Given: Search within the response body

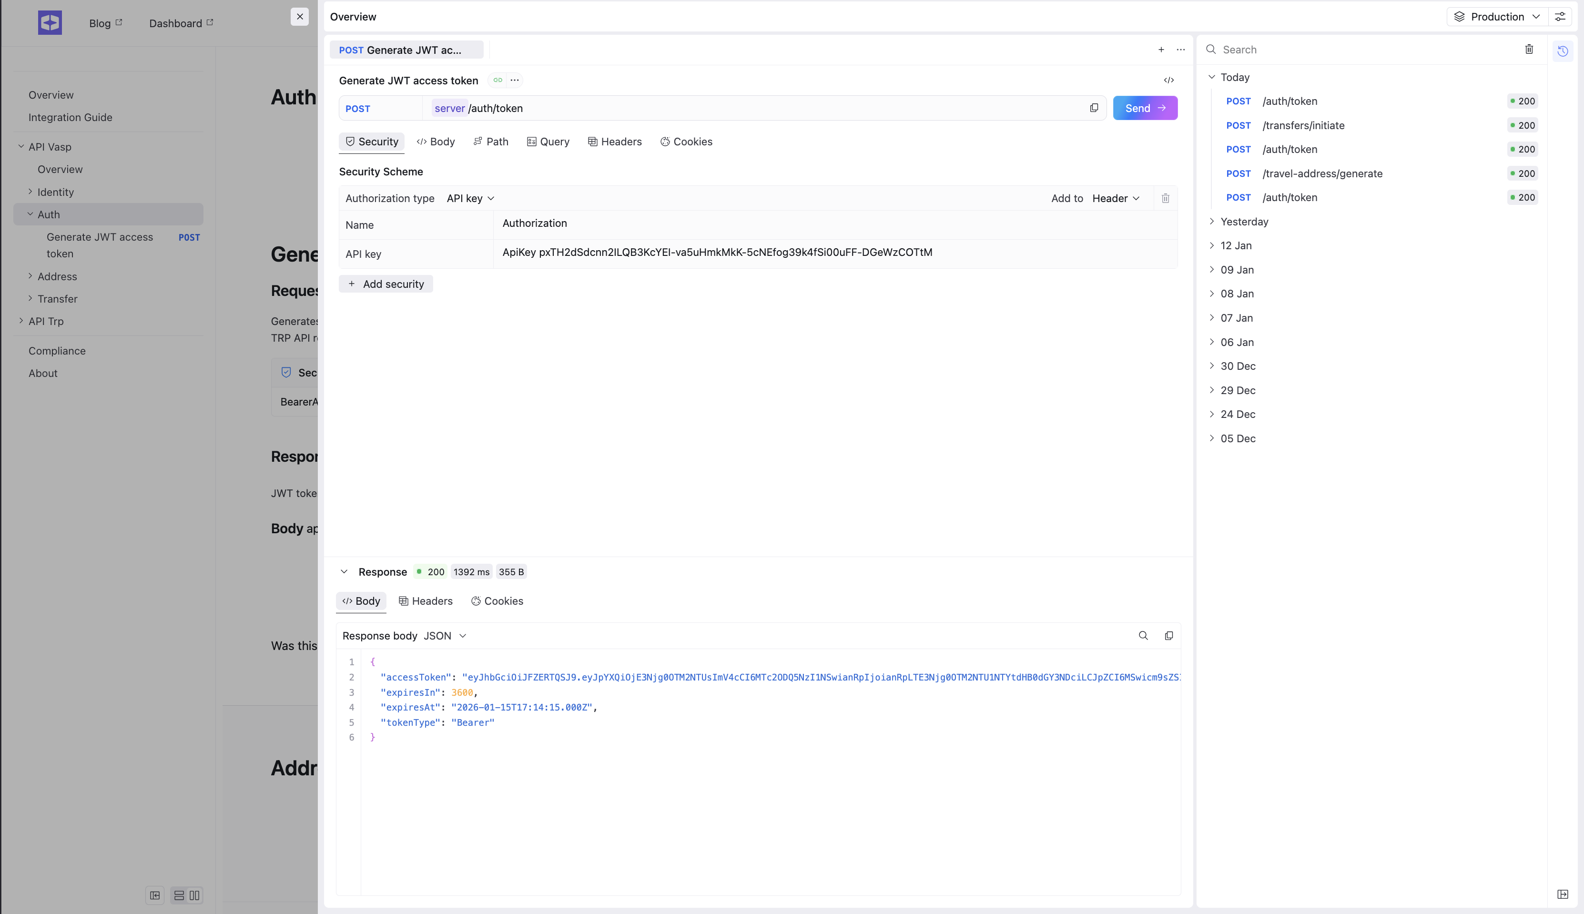Looking at the screenshot, I should point(1143,636).
